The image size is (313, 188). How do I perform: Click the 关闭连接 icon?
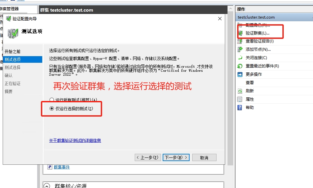point(240,58)
